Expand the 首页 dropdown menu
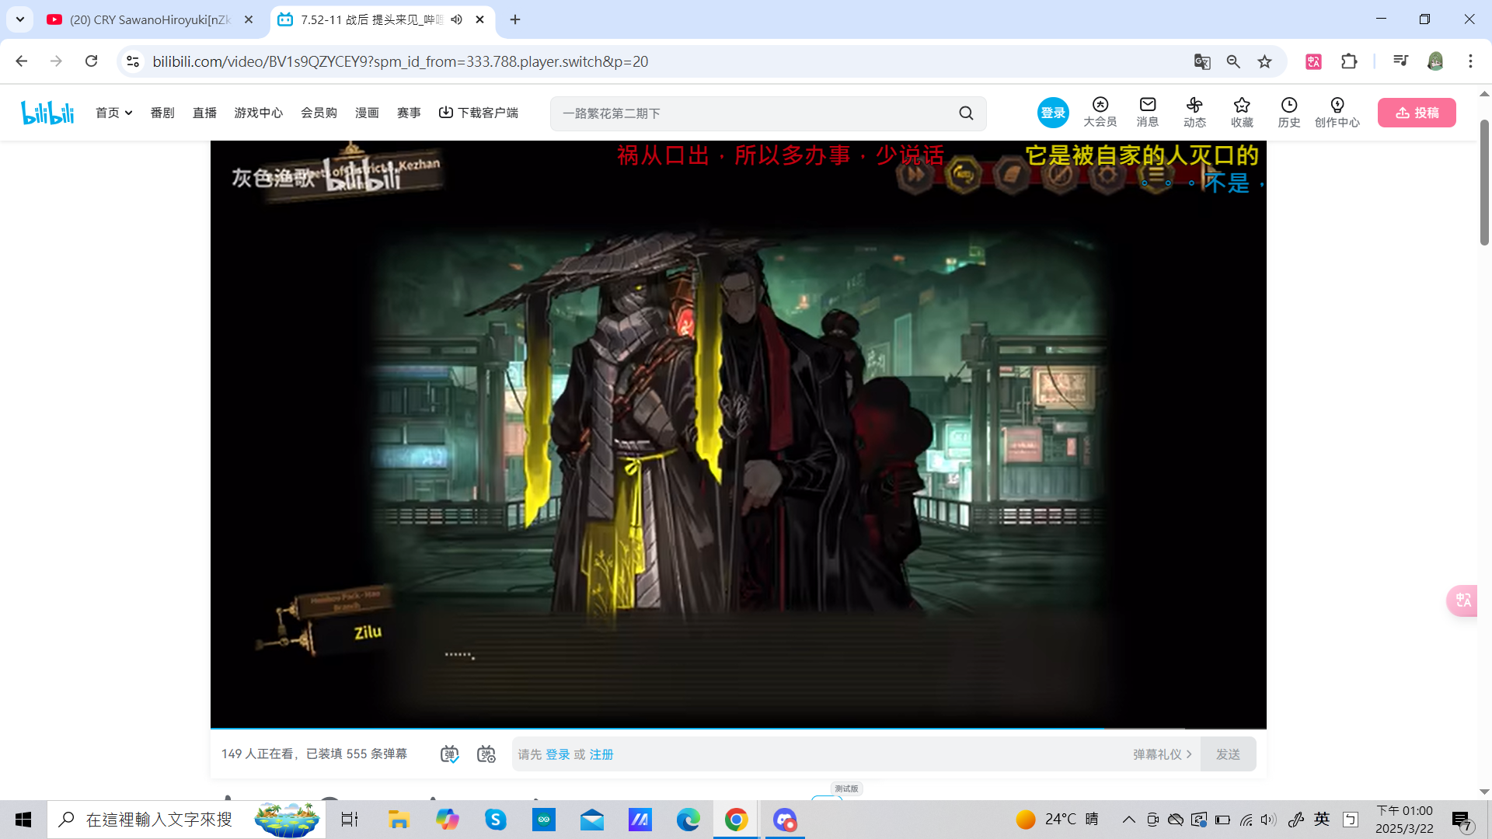This screenshot has width=1492, height=839. coord(114,113)
